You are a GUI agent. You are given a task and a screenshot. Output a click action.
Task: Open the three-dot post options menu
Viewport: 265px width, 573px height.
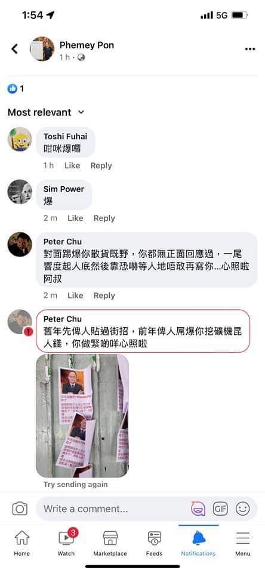pyautogui.click(x=250, y=50)
